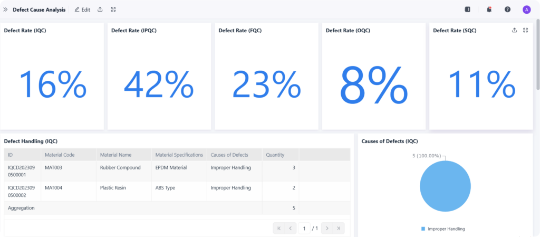Click the Material Code column header

60,155
